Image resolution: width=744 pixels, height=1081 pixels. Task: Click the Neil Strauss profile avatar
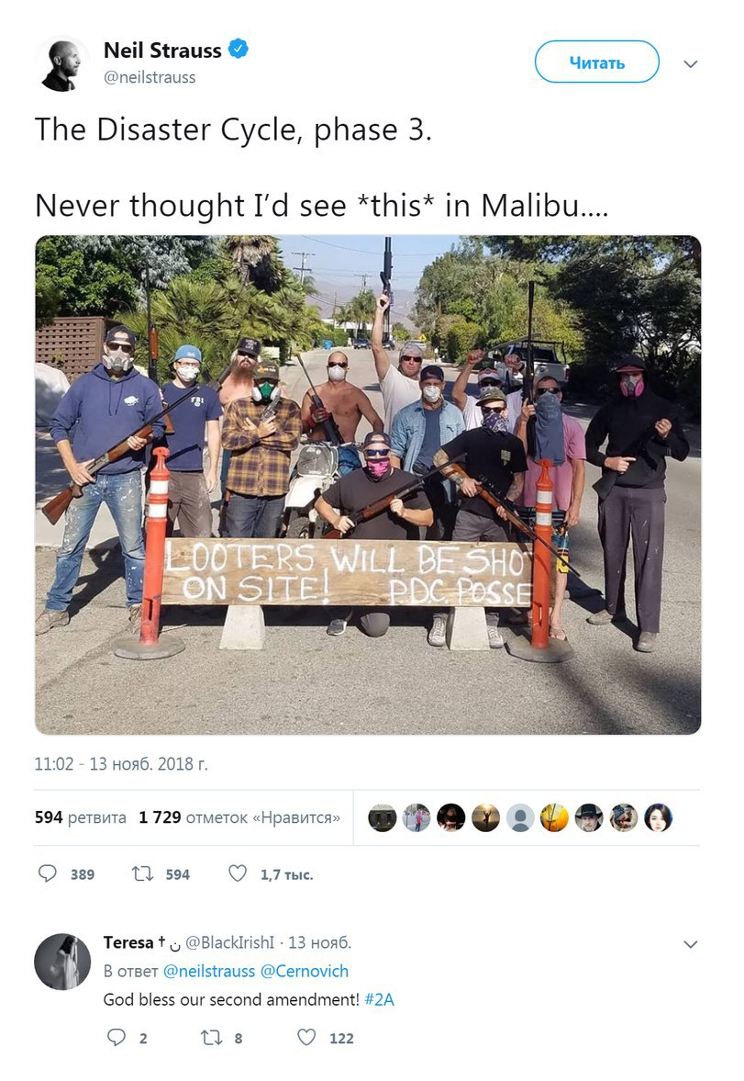coord(62,65)
